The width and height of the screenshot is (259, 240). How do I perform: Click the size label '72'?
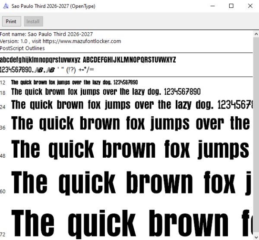point(3,234)
